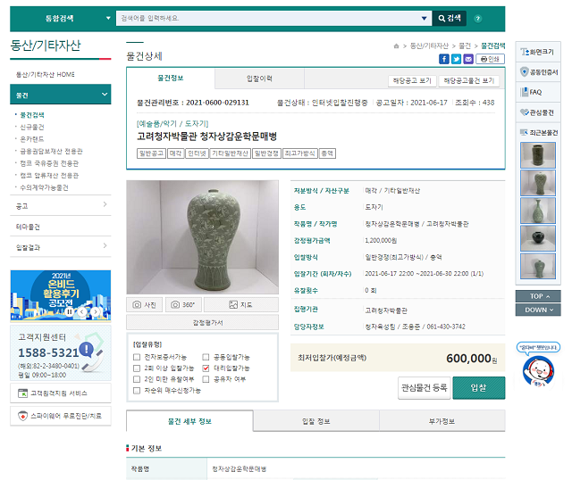Open the 360° view of the vase

coord(182,304)
